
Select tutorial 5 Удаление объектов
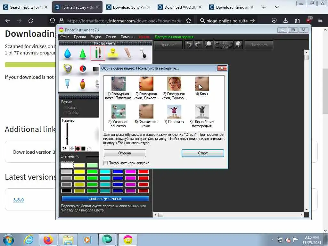pos(118,116)
